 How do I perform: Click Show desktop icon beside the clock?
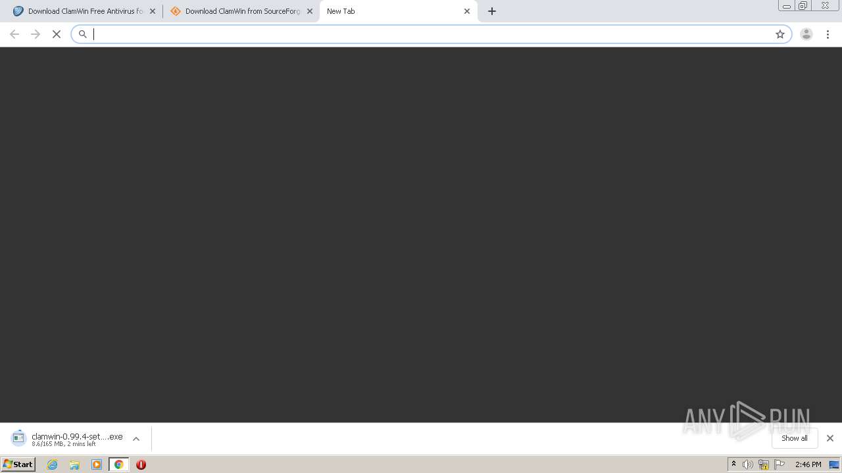(x=835, y=464)
